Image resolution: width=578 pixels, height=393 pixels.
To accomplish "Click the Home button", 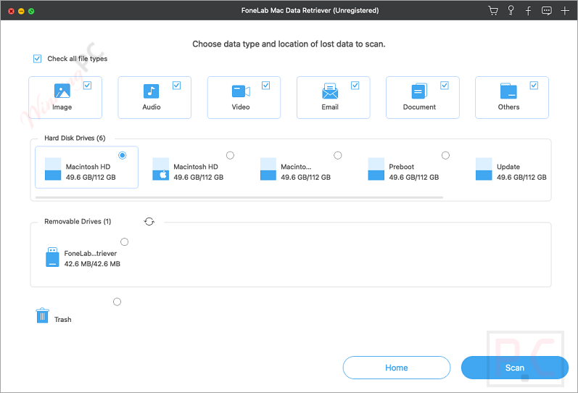I will pyautogui.click(x=396, y=368).
